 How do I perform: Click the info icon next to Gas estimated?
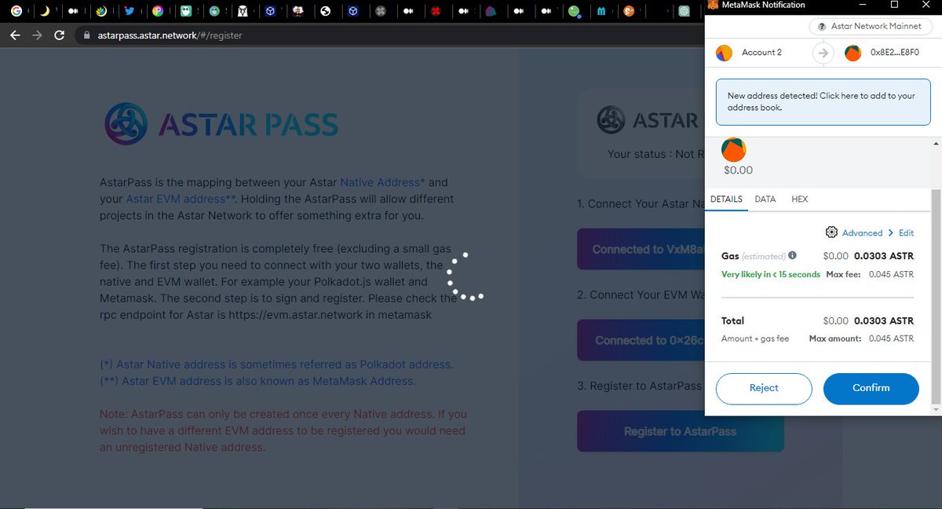(x=792, y=255)
